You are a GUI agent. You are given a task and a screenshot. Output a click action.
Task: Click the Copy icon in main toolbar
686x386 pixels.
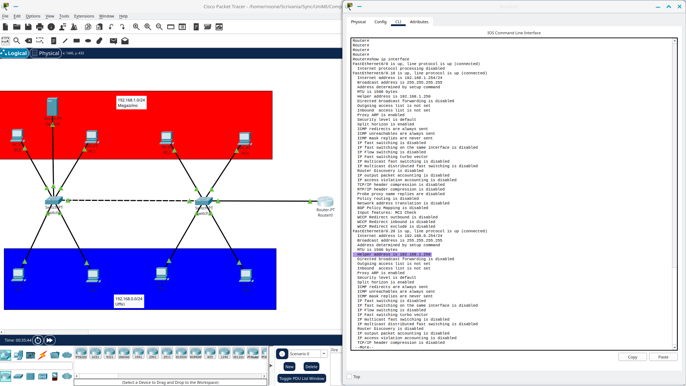(88, 27)
